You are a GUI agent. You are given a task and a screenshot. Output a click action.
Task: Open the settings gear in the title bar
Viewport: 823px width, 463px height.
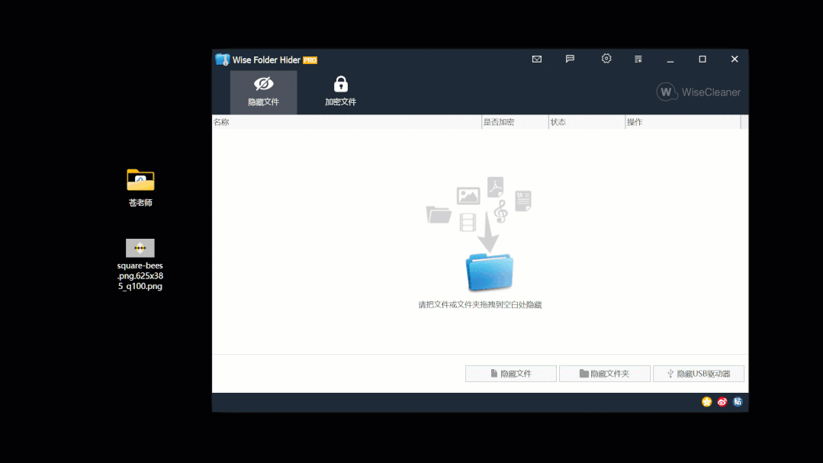tap(606, 58)
